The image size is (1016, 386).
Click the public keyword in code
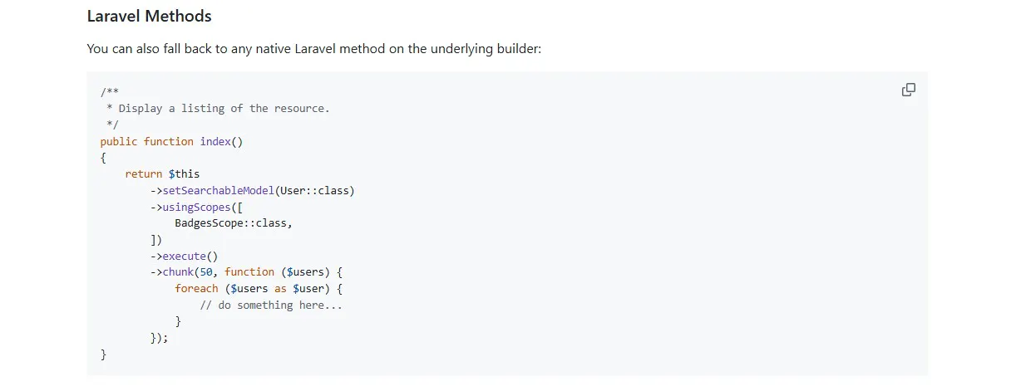click(119, 141)
